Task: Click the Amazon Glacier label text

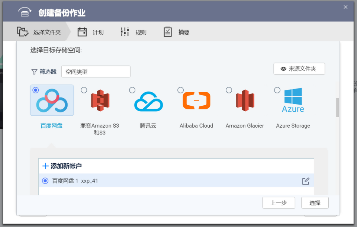Action: (x=245, y=125)
